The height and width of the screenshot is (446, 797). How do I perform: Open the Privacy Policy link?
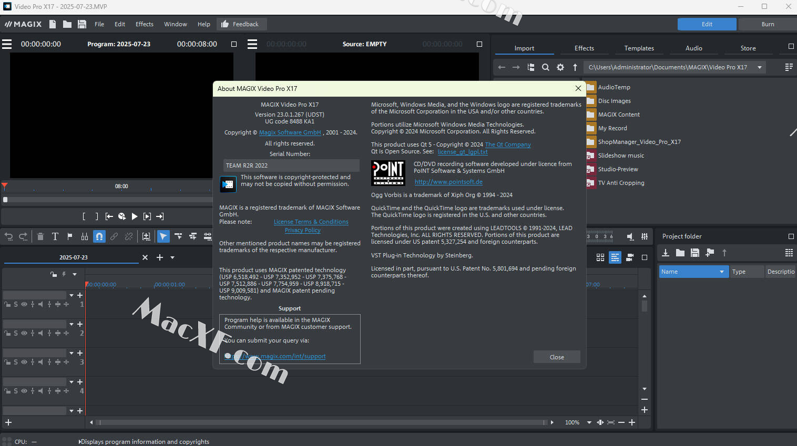click(x=303, y=230)
